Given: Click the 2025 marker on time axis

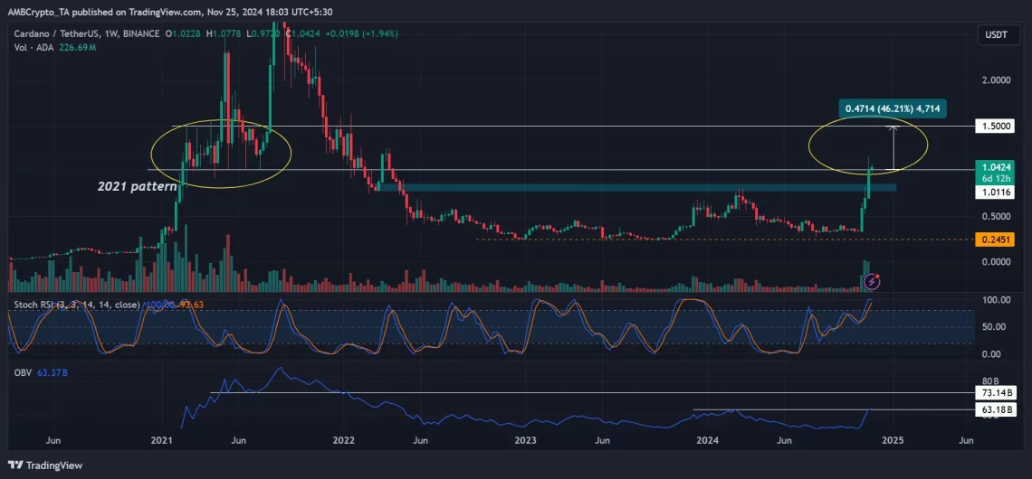Looking at the screenshot, I should pyautogui.click(x=892, y=440).
